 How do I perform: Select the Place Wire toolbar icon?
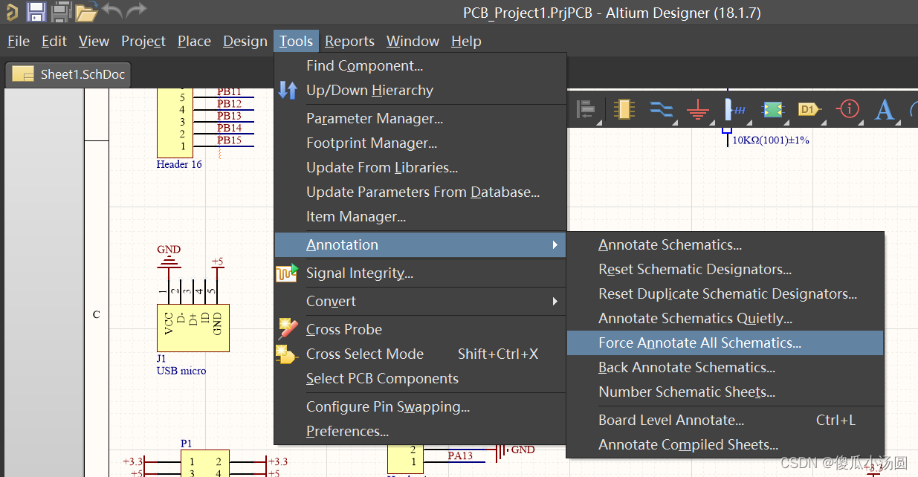pos(660,109)
